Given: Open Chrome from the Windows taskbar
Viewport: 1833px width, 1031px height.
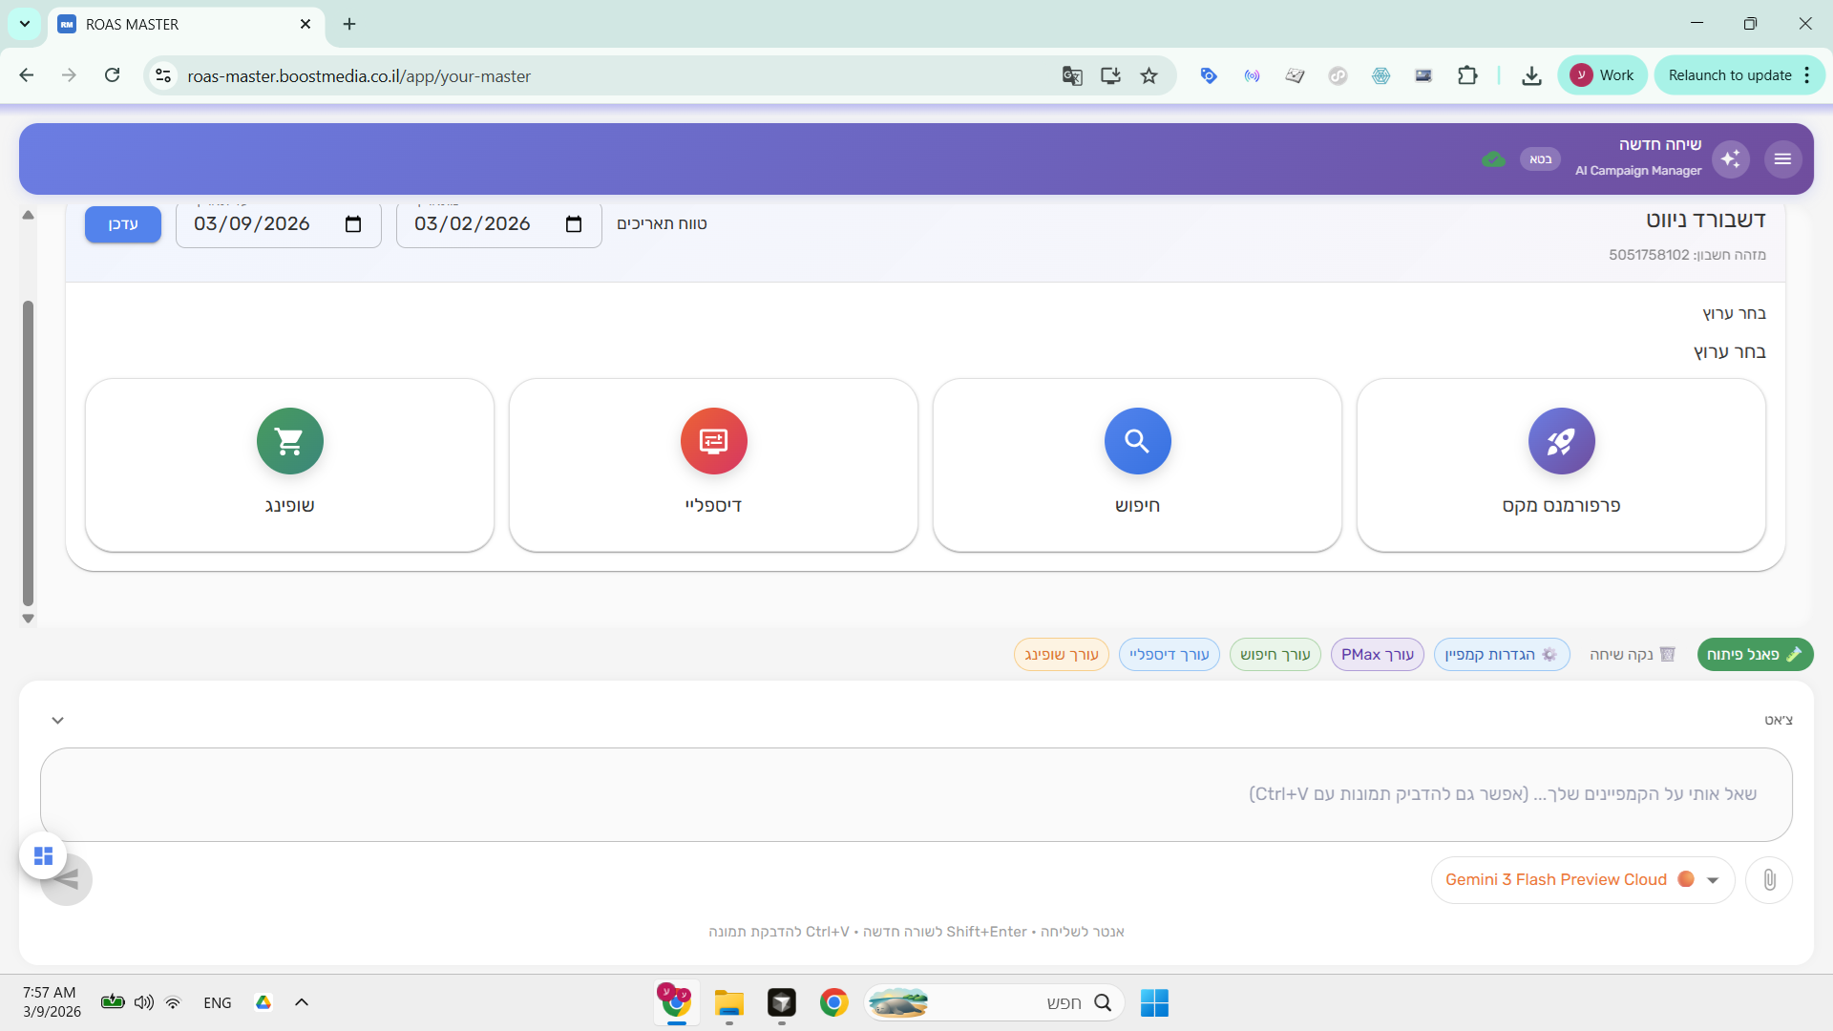Looking at the screenshot, I should point(833,1002).
